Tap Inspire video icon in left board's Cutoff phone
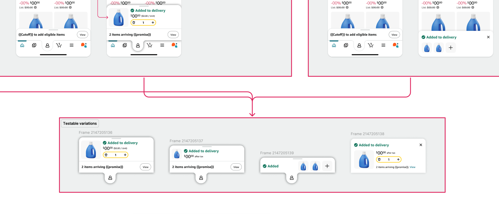499x214 pixels. point(34,45)
